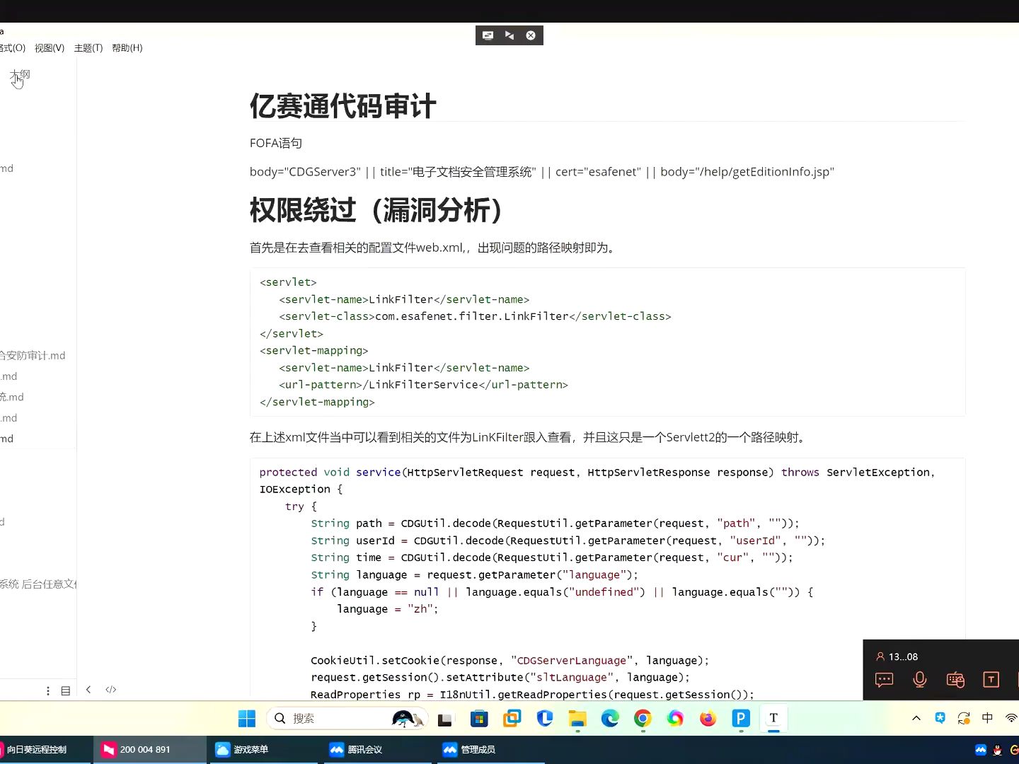Click the sync refresh tray icon
This screenshot has height=764, width=1019.
[964, 718]
